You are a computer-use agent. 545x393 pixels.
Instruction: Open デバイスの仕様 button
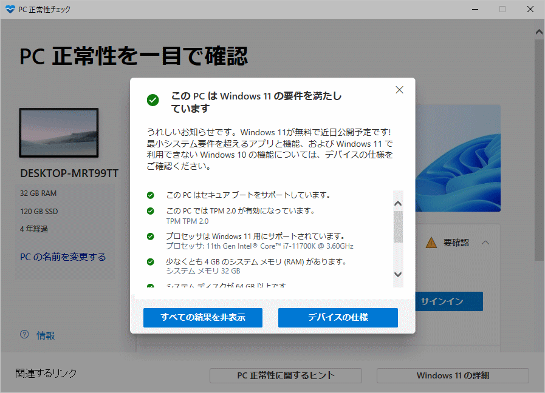coord(338,318)
